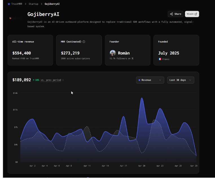This screenshot has height=179, width=215.
Task: Click the Apr 20 revenue peak on chart
Action: (x=142, y=98)
